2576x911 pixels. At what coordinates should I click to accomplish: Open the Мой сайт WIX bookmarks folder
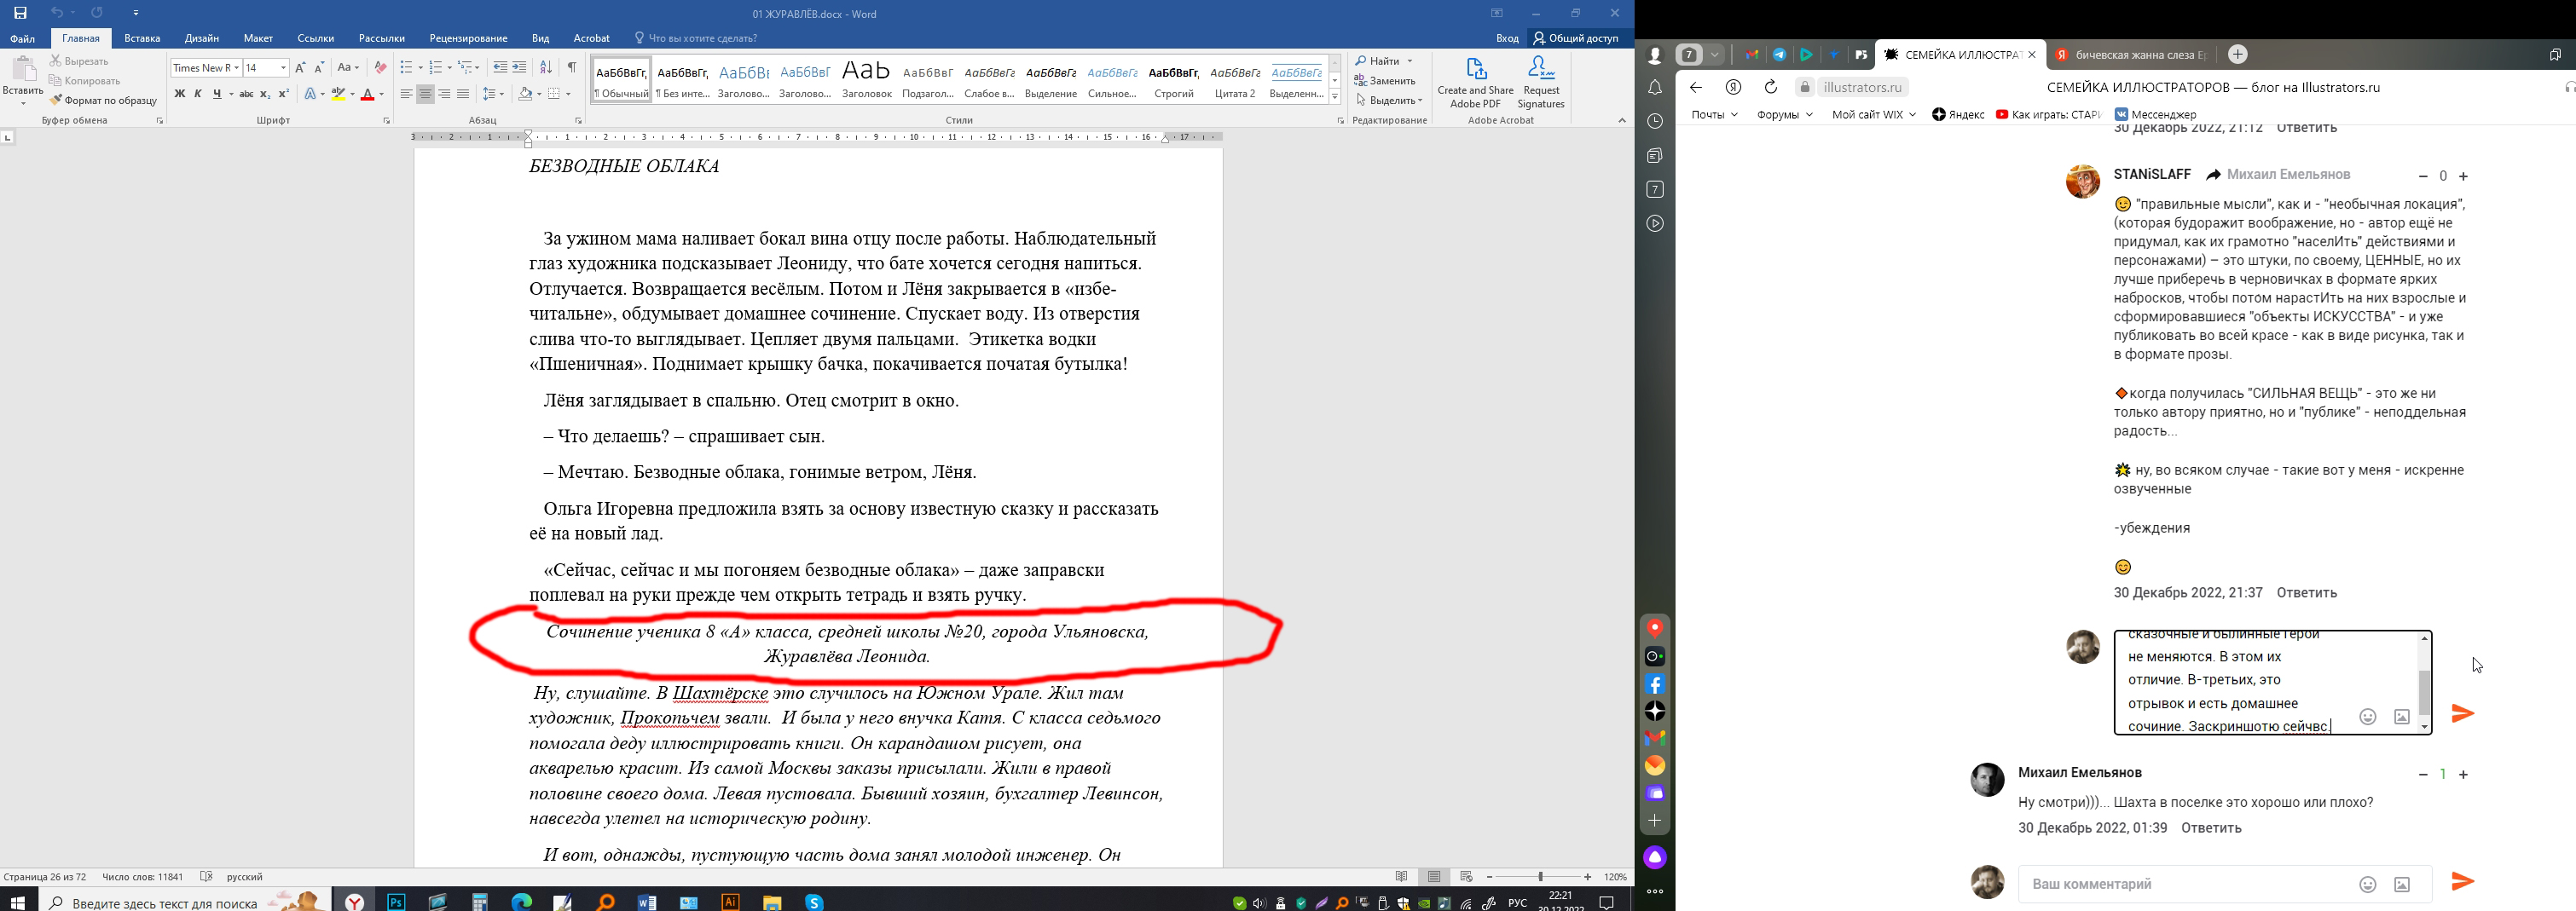coord(1873,115)
